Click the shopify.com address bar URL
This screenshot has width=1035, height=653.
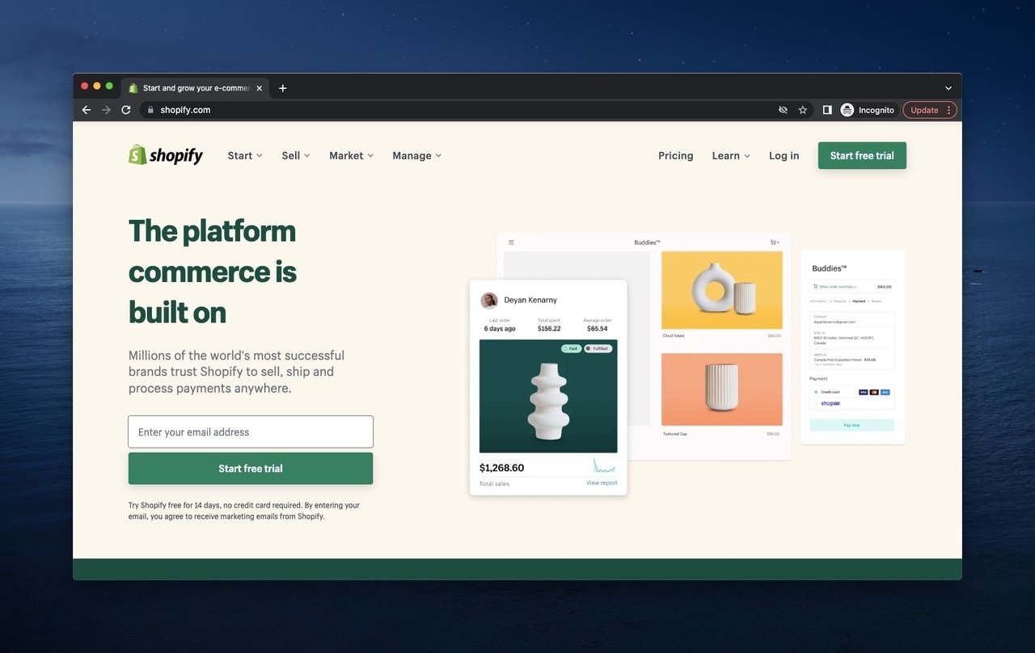185,110
